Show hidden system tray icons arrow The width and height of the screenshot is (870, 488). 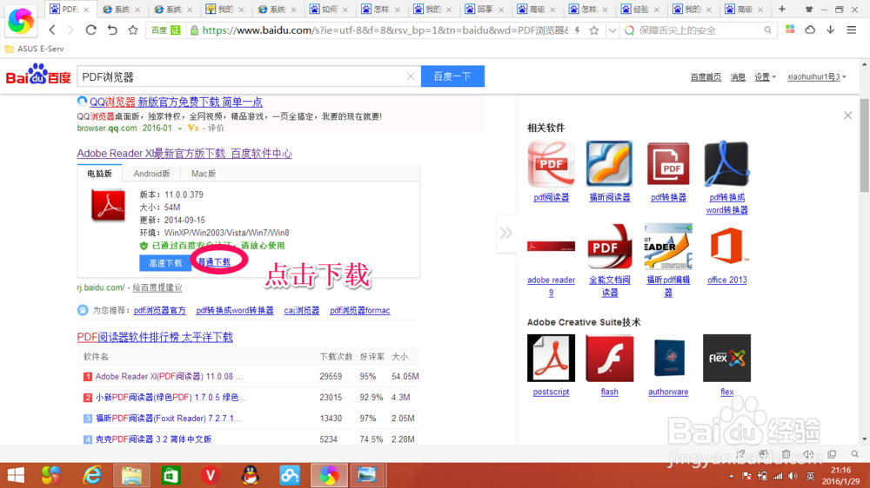732,477
